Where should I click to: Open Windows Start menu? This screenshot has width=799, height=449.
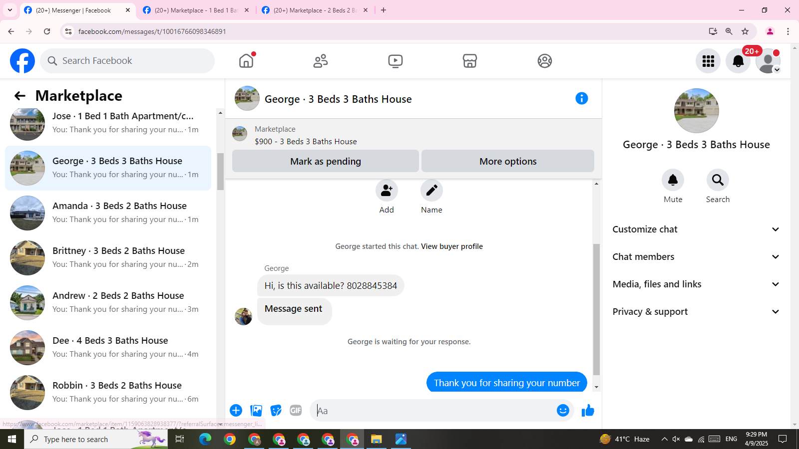12,439
